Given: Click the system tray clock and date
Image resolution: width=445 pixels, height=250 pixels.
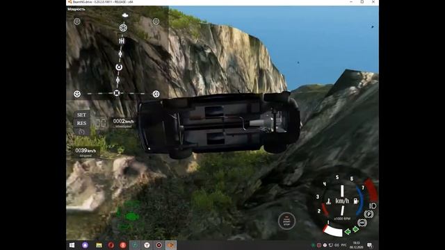Looking at the screenshot, I should (356, 245).
